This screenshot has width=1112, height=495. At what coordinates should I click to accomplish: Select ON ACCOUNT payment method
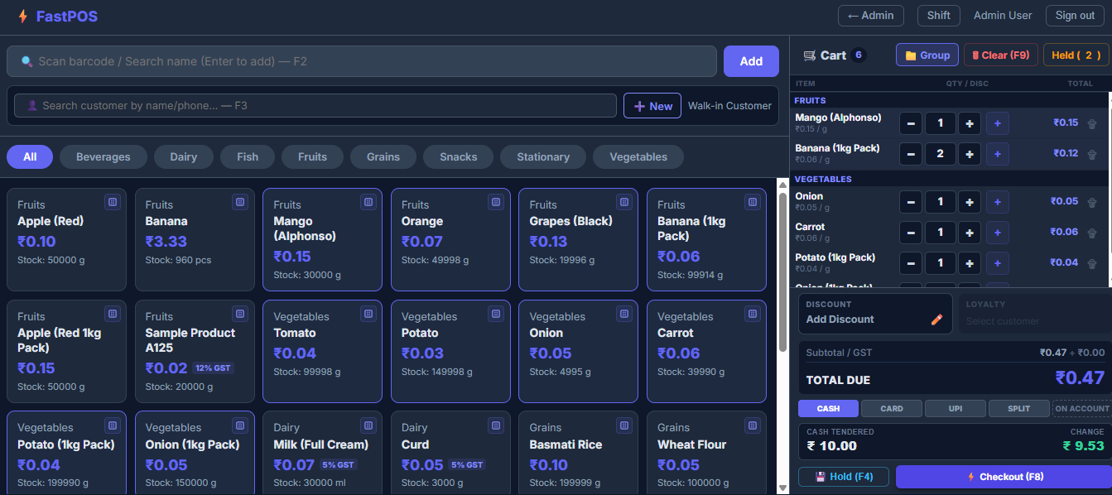click(1082, 408)
